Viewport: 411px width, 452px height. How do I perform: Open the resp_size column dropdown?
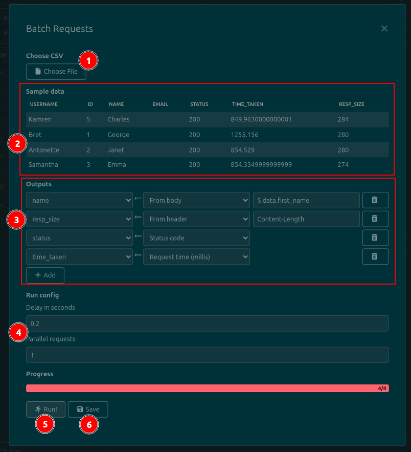pyautogui.click(x=79, y=219)
